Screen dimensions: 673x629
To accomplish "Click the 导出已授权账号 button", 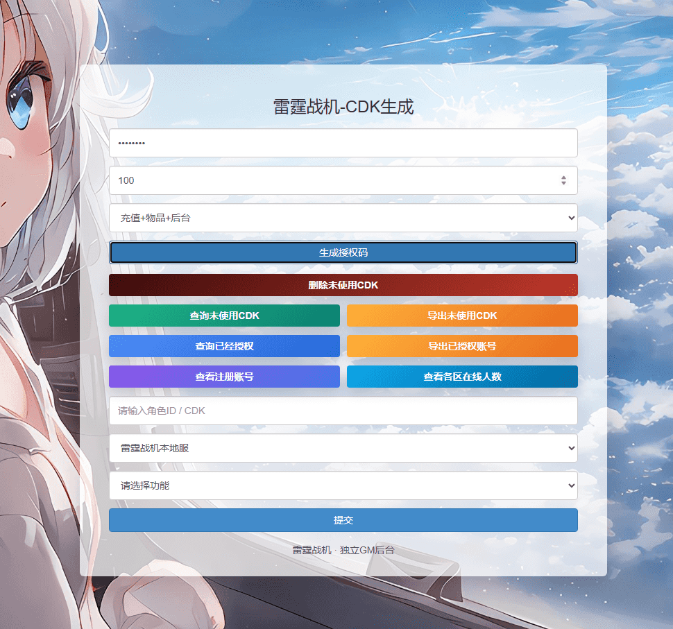I will click(462, 346).
